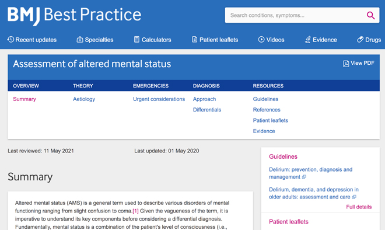Image resolution: width=385 pixels, height=230 pixels.
Task: Open Delirium, dementia, and depression guideline
Action: (314, 193)
